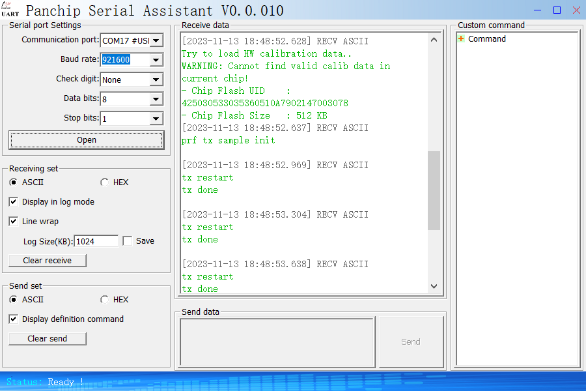Click the Panchip UART app logo icon
The width and height of the screenshot is (586, 391).
[x=10, y=9]
